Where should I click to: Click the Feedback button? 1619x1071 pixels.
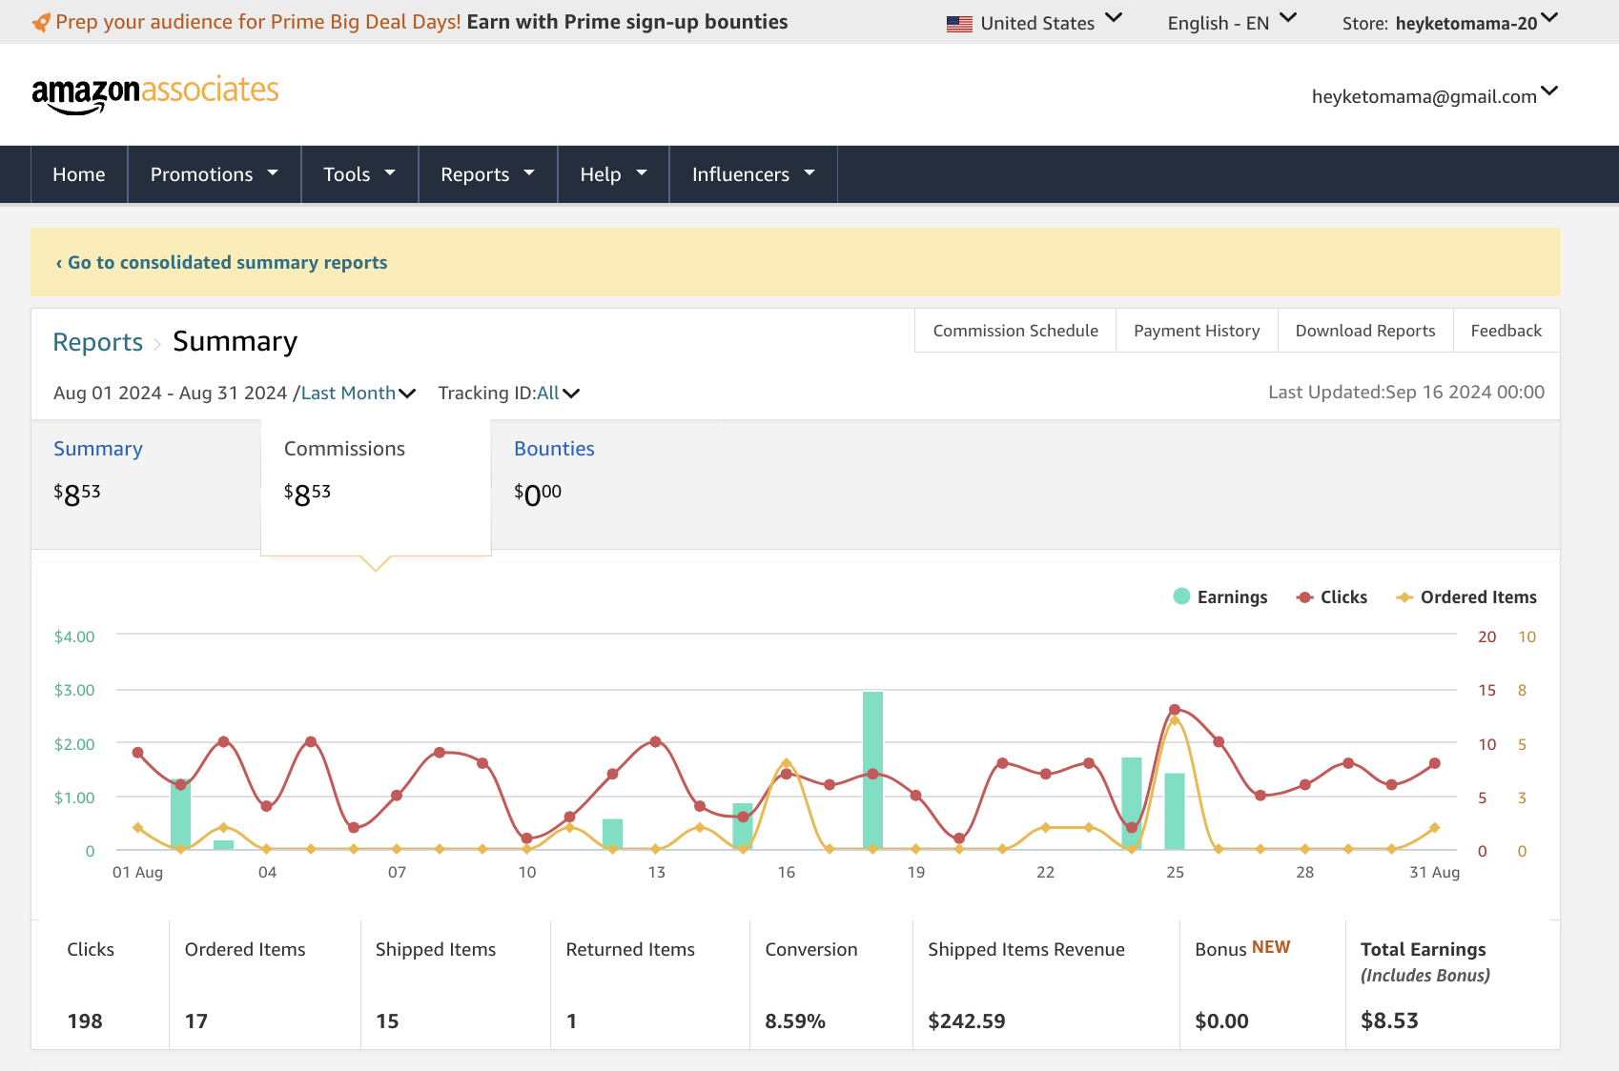pyautogui.click(x=1506, y=331)
